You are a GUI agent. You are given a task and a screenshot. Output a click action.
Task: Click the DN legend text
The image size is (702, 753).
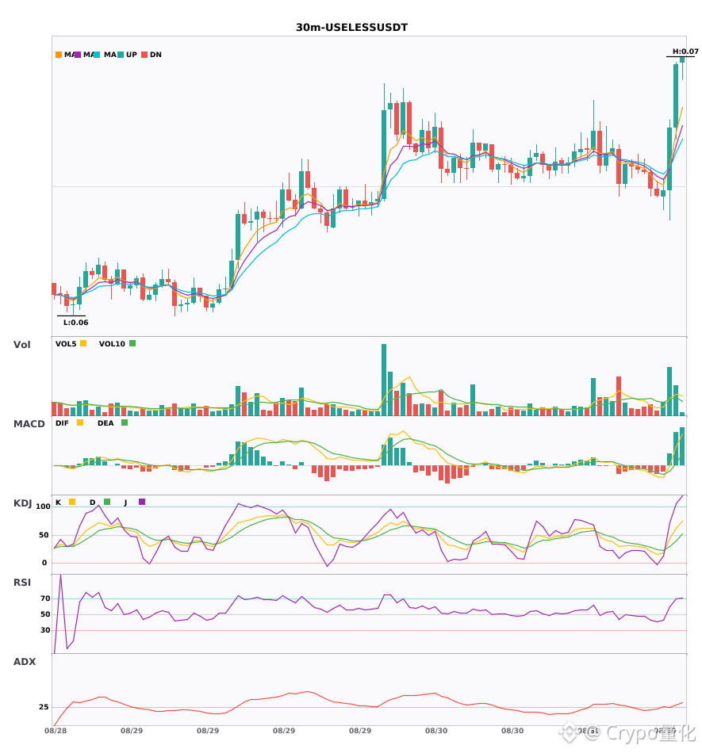click(x=155, y=55)
